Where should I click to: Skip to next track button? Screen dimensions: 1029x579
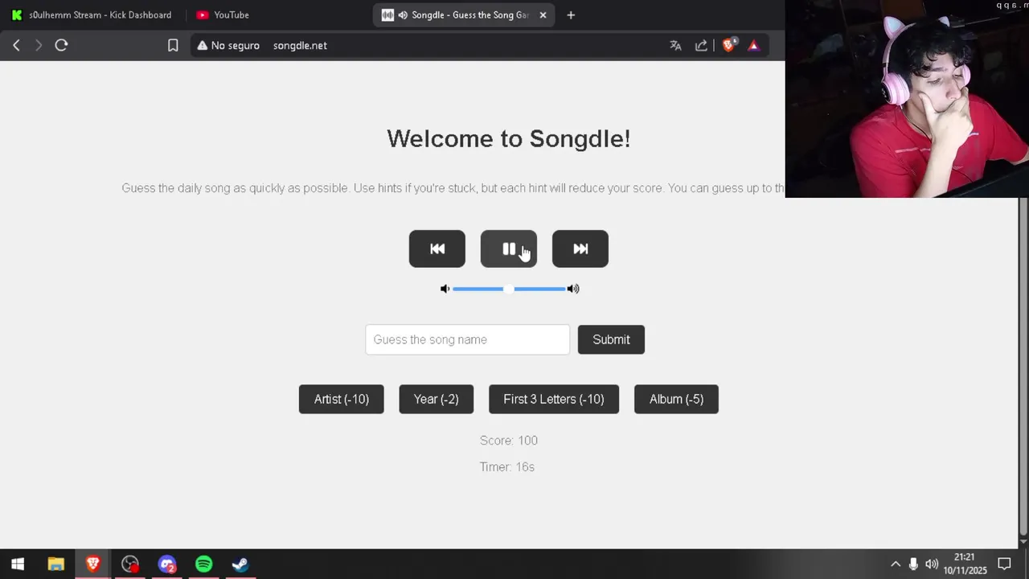pos(580,248)
